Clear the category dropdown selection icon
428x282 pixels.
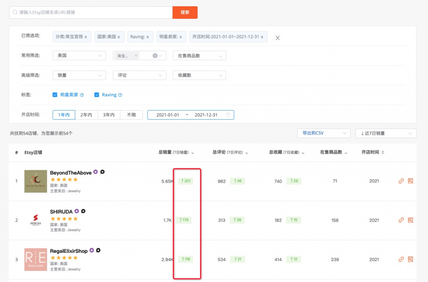[x=155, y=55]
